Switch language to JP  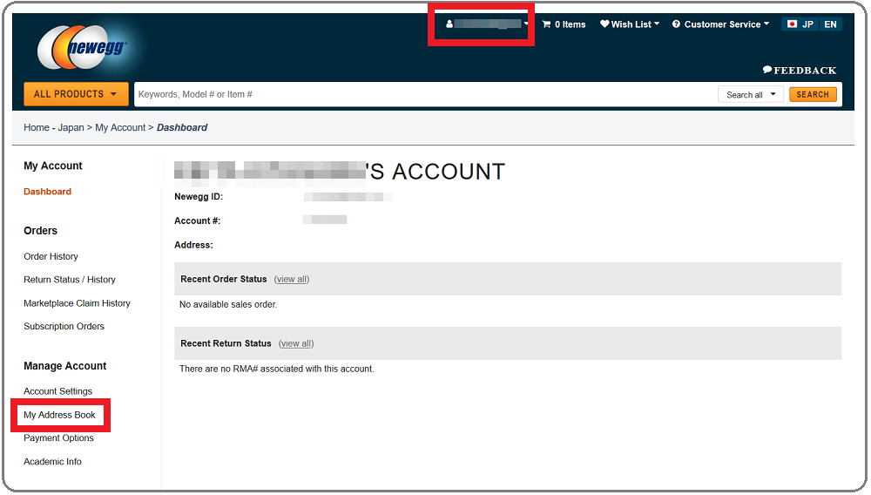pyautogui.click(x=807, y=24)
